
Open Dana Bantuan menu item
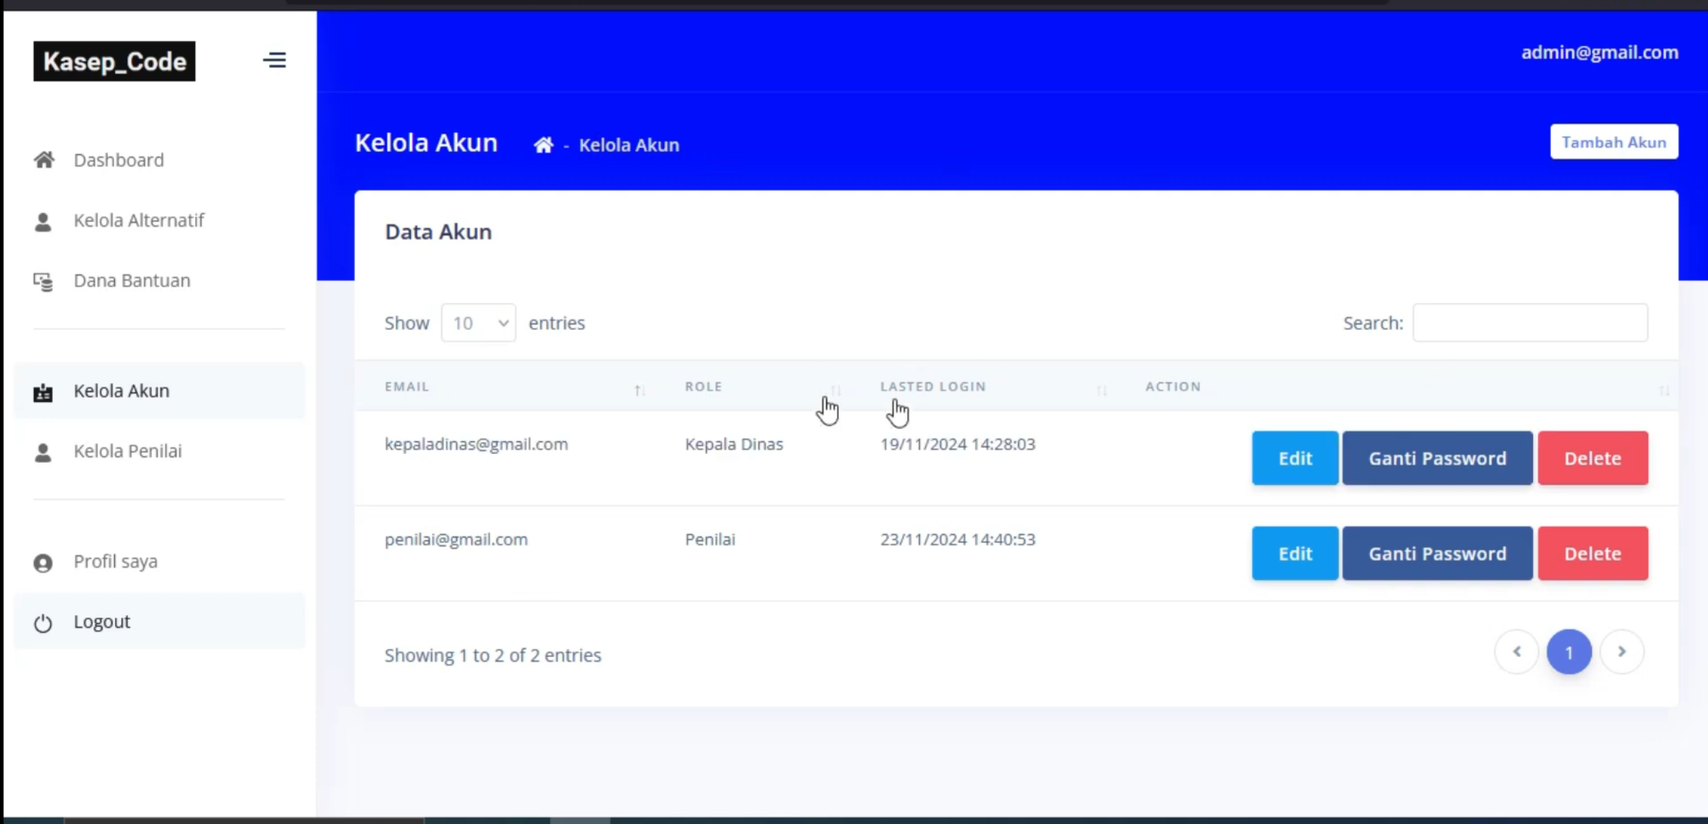click(159, 280)
